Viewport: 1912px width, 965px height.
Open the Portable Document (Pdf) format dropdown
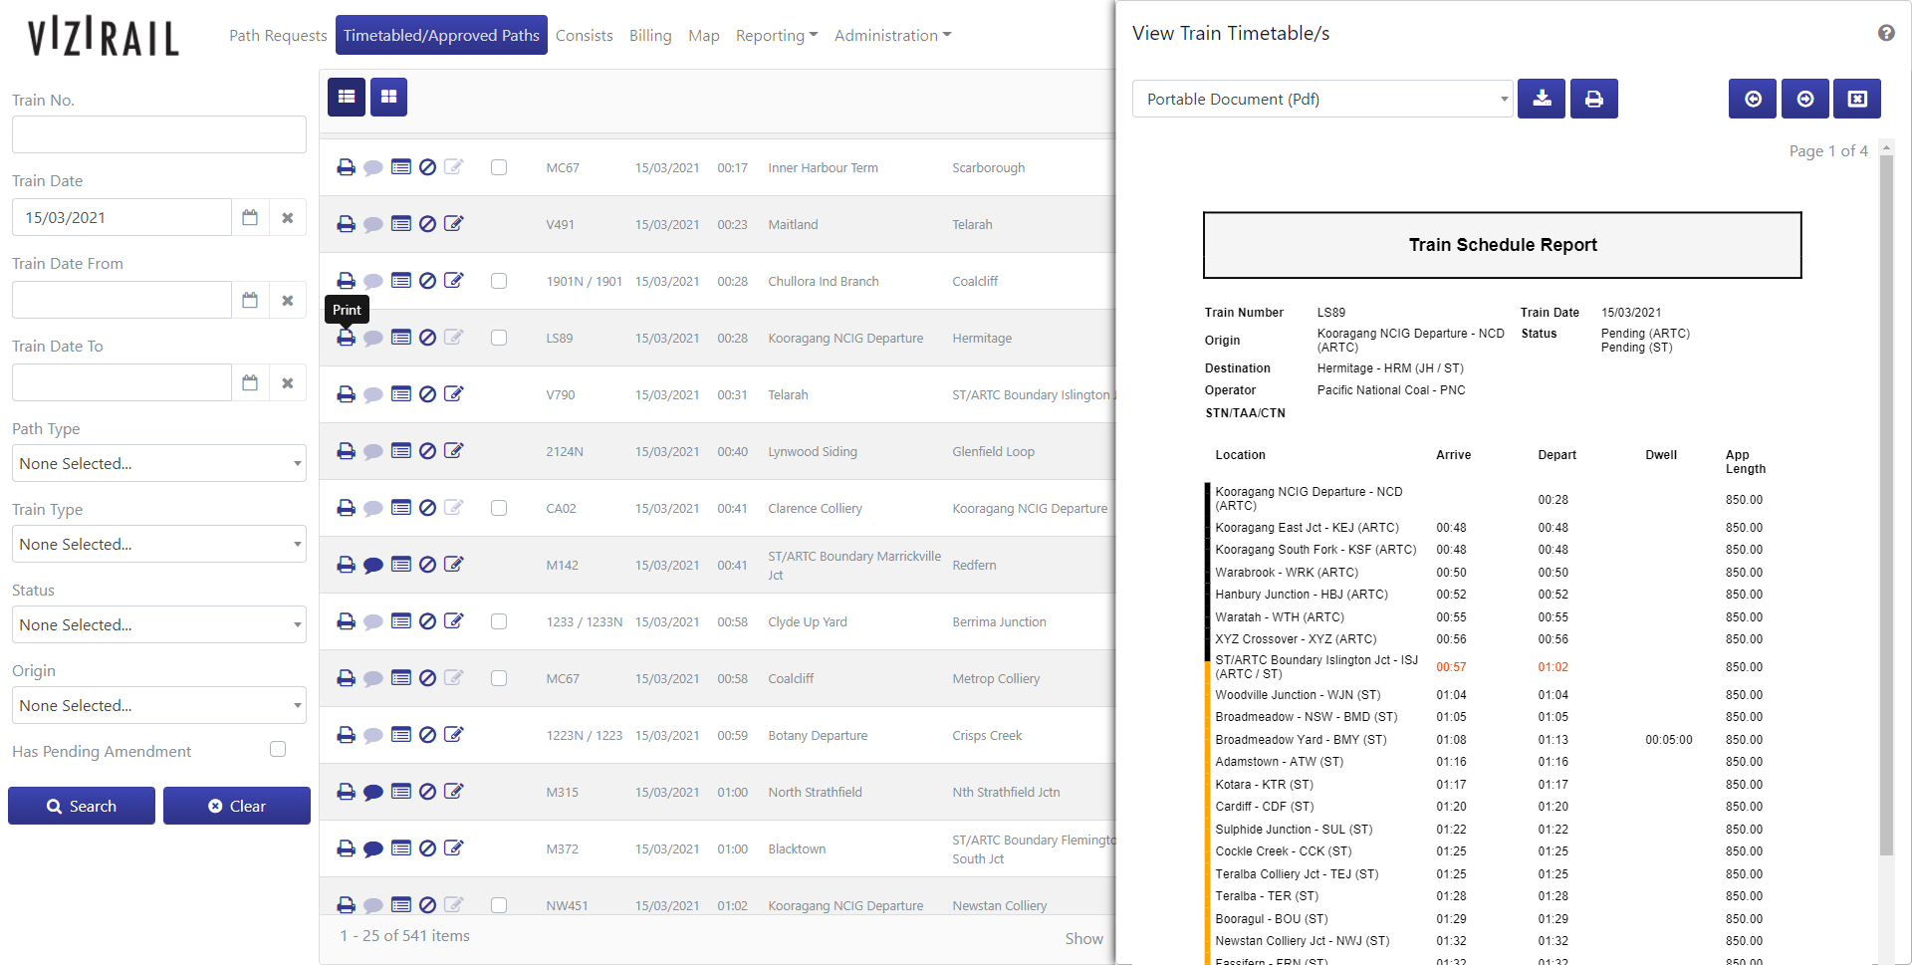(1322, 99)
